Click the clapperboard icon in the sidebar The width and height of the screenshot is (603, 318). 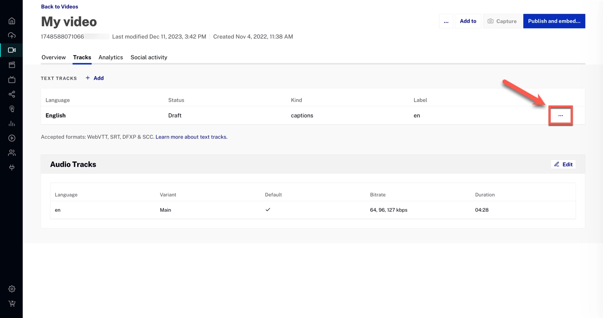[x=12, y=65]
